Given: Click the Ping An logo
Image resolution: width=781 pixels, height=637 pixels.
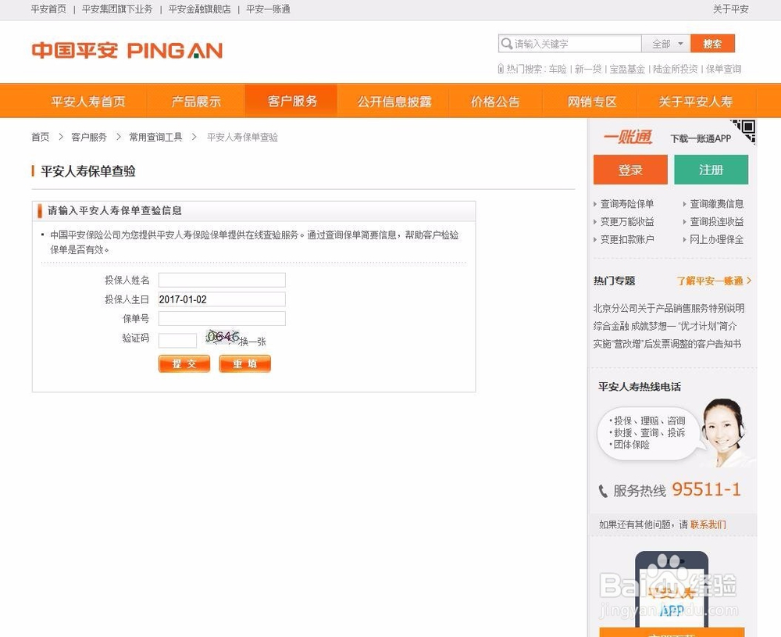Looking at the screenshot, I should coord(127,50).
